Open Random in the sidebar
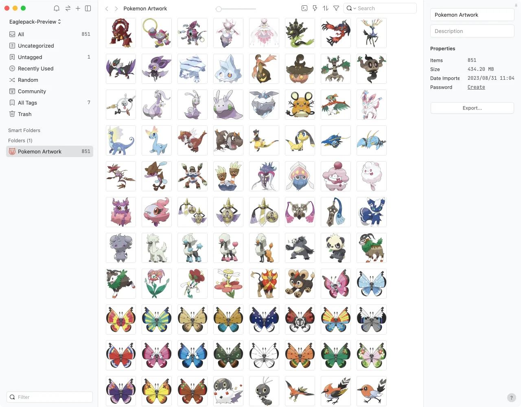The image size is (521, 407). (x=50, y=80)
